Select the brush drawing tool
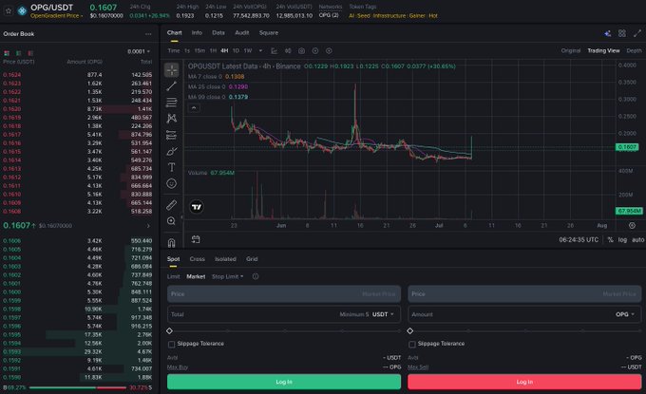646x394 pixels. (171, 151)
